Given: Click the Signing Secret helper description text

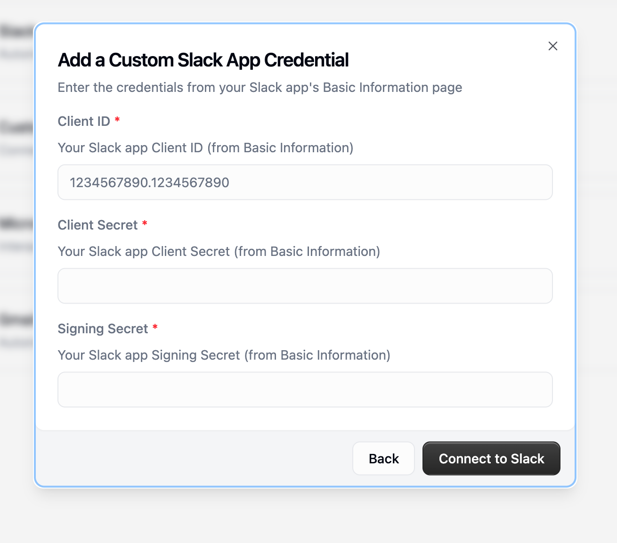Looking at the screenshot, I should [224, 355].
